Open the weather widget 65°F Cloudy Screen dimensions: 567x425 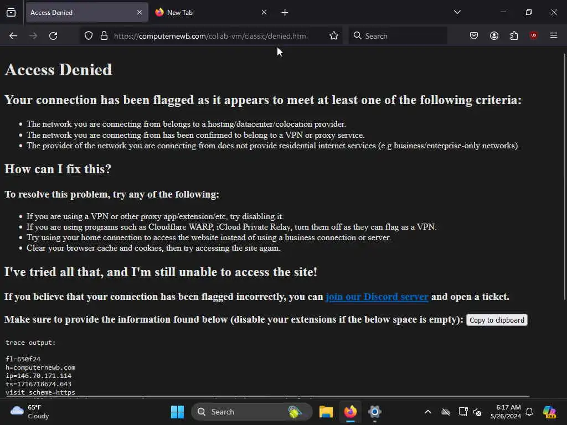point(30,412)
